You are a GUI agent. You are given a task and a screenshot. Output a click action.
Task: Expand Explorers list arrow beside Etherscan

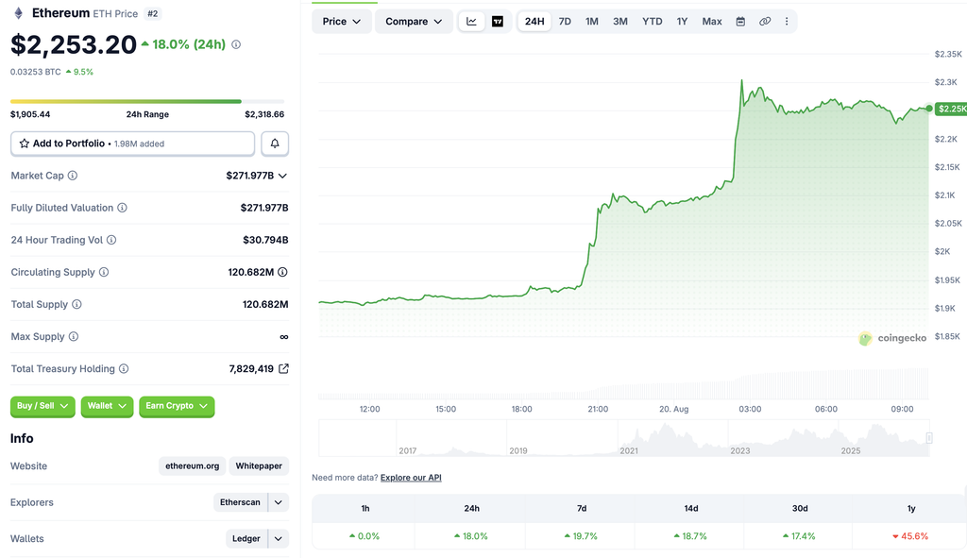point(279,502)
